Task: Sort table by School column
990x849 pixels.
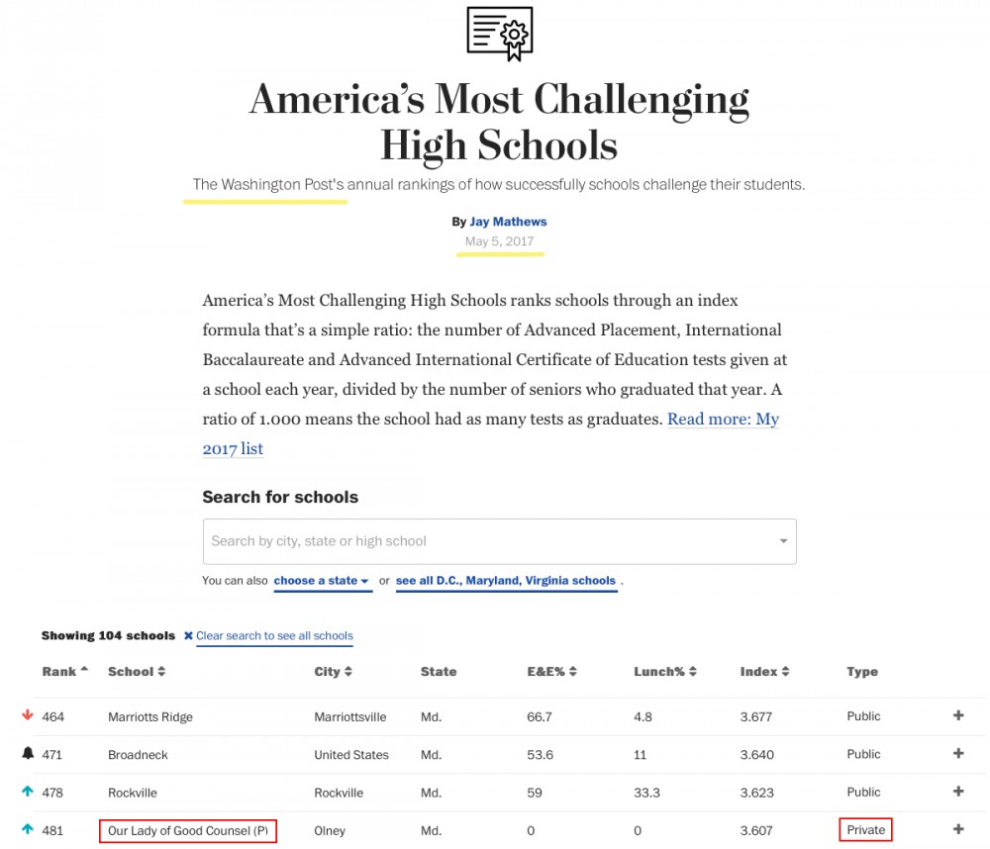Action: [136, 671]
